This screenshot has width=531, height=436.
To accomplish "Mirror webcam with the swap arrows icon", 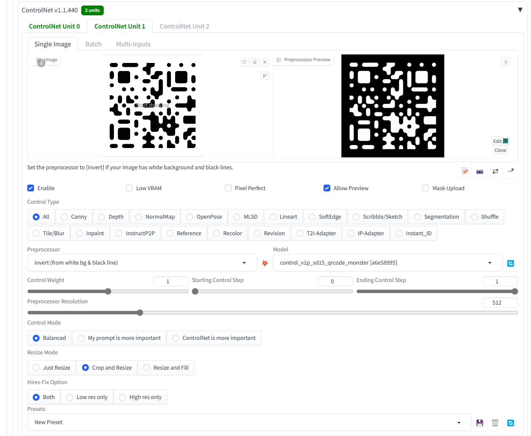I will pyautogui.click(x=495, y=171).
